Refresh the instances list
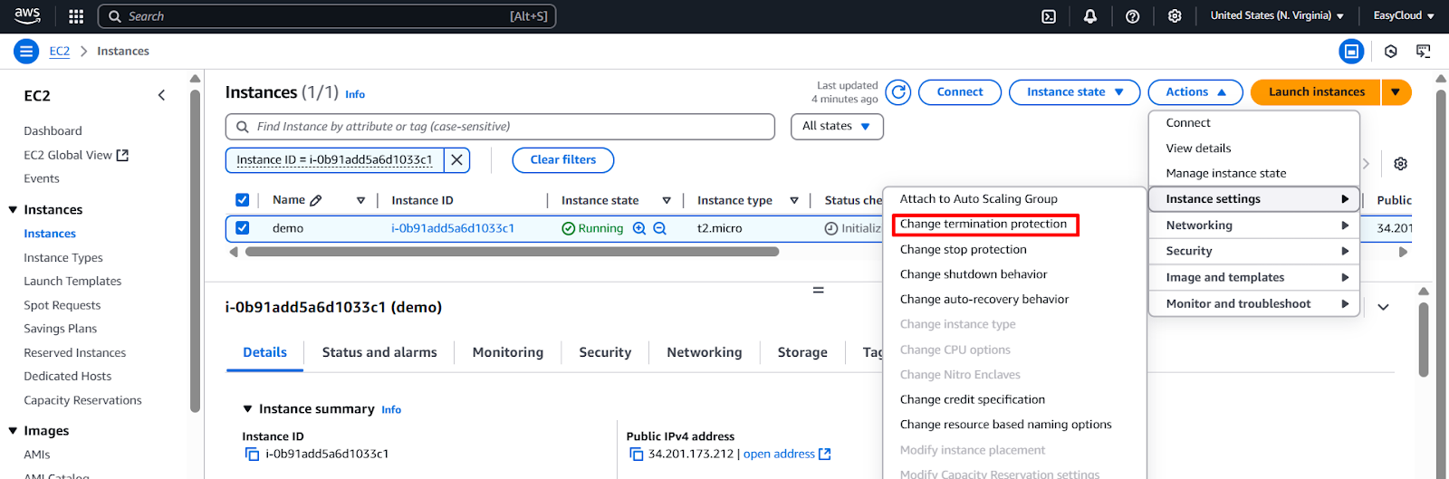This screenshot has width=1449, height=479. pos(898,92)
